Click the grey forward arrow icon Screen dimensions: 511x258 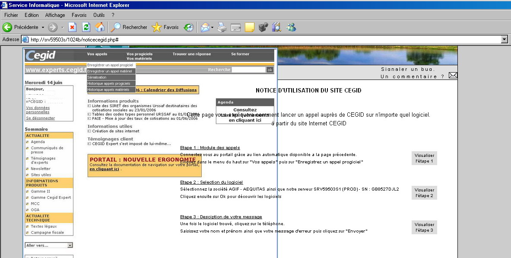coord(53,27)
